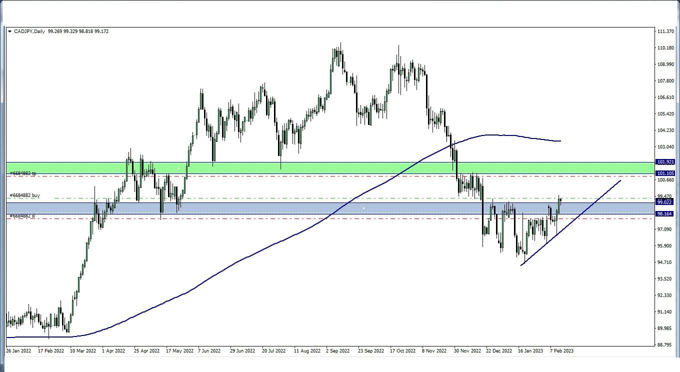This screenshot has width=680, height=372.
Task: Click the 107.800 price scale label
Action: click(x=666, y=81)
